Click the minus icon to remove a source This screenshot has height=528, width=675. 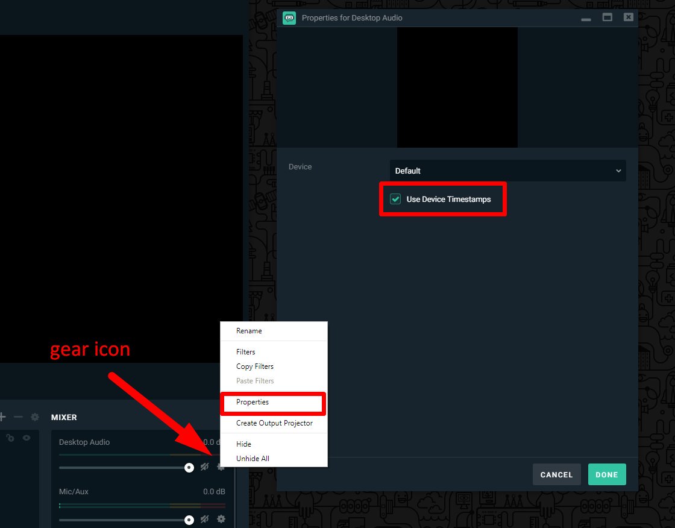coord(18,416)
